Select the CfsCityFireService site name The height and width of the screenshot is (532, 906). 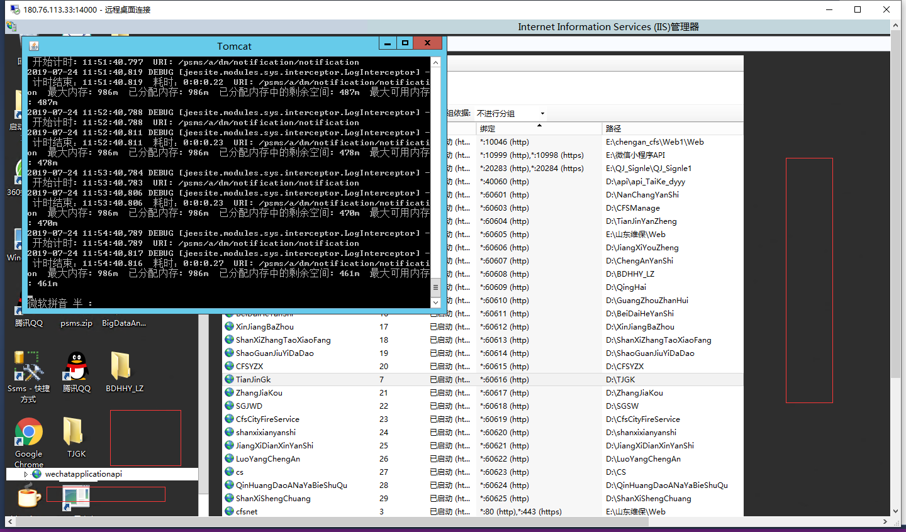pos(267,419)
